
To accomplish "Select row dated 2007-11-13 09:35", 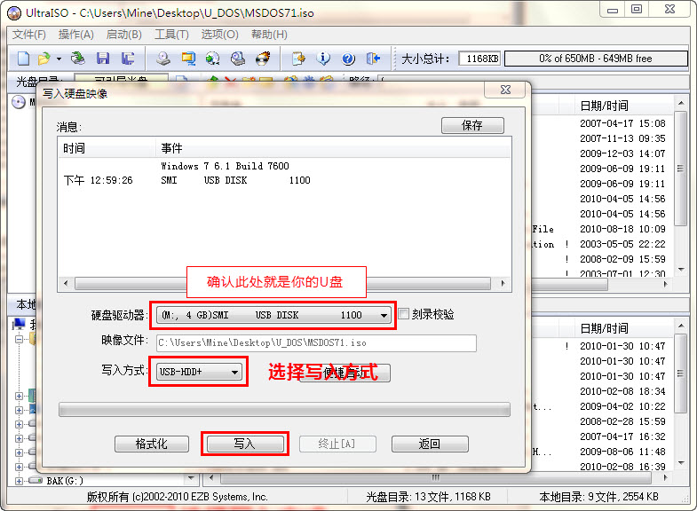I will point(622,138).
